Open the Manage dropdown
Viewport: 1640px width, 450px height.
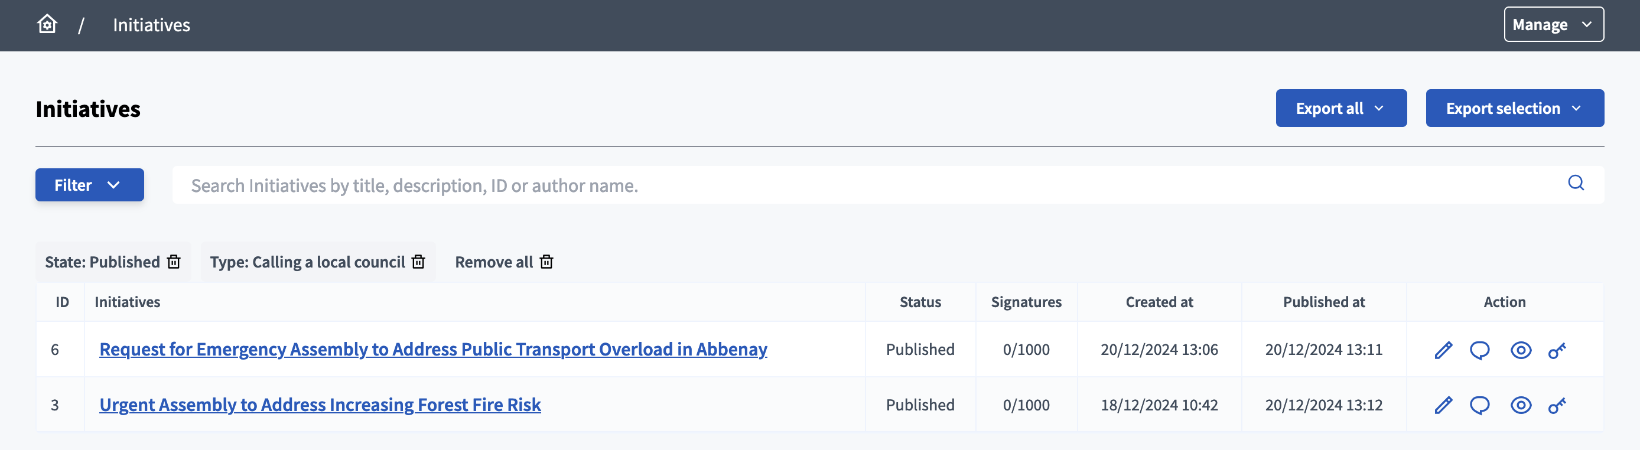(x=1553, y=25)
